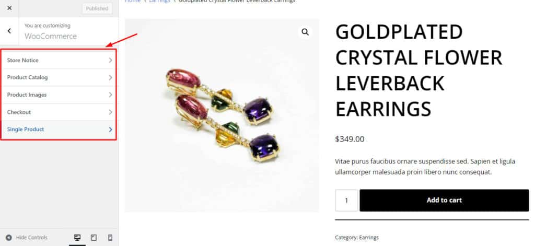The height and width of the screenshot is (246, 535).
Task: Click the Published button
Action: (x=97, y=8)
